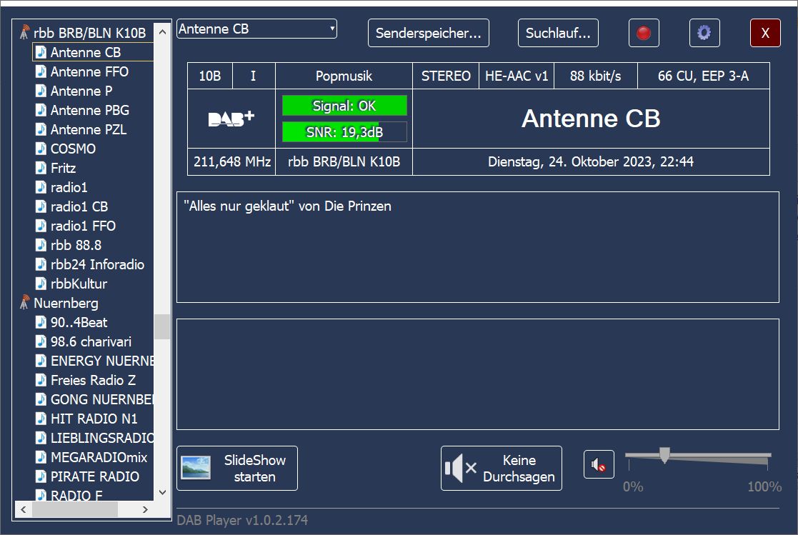This screenshot has height=535, width=798.
Task: Click the 66 CU, EEP 3-A cell
Action: (x=703, y=76)
